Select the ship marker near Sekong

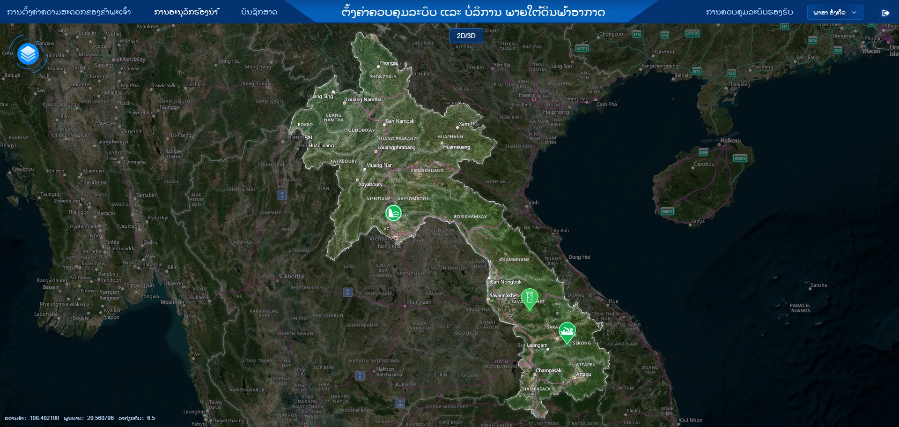(x=567, y=331)
